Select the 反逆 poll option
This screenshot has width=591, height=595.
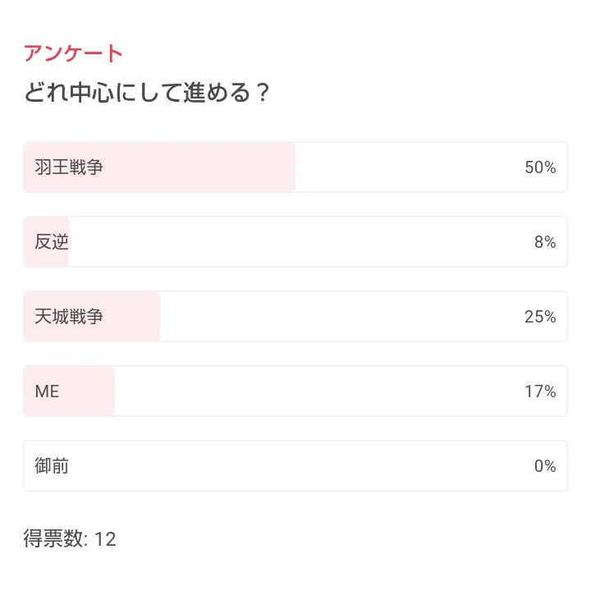point(52,242)
